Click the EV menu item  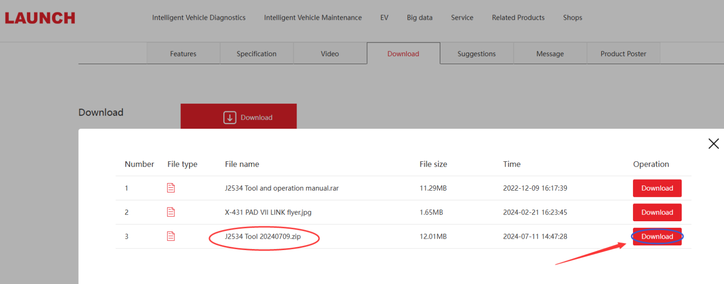(384, 17)
